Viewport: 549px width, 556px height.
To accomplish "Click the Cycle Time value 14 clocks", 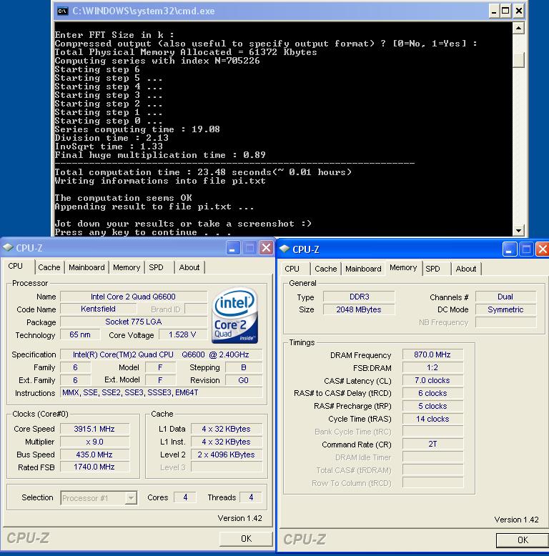I will 432,419.
